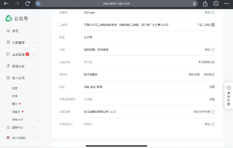Click 修改 in the 介绍 row
This screenshot has height=148, width=233.
(x=208, y=50)
